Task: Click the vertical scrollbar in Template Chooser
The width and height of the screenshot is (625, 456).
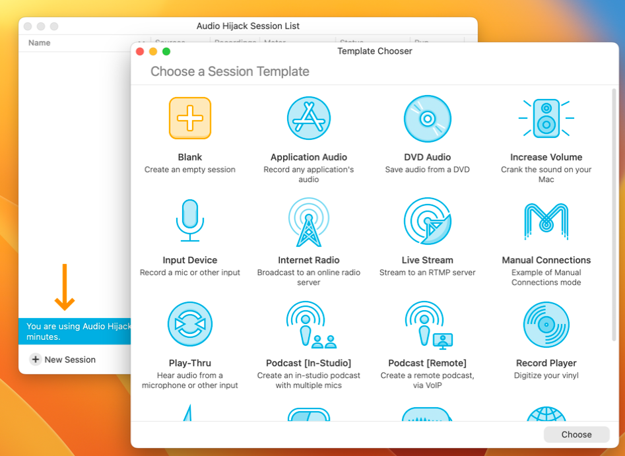Action: pos(614,215)
